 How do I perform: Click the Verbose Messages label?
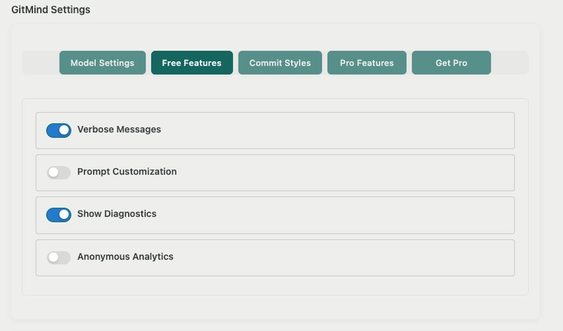(119, 130)
